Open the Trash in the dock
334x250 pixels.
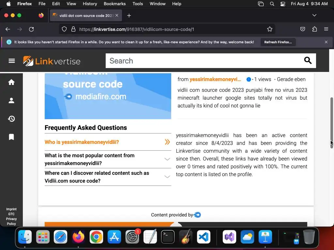pos(309,237)
